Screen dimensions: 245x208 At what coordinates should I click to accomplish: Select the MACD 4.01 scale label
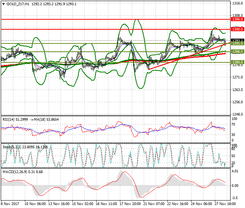click(x=235, y=171)
